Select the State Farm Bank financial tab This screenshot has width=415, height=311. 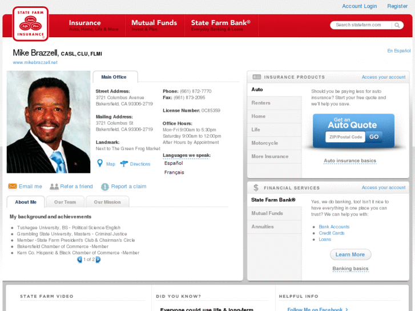(275, 200)
